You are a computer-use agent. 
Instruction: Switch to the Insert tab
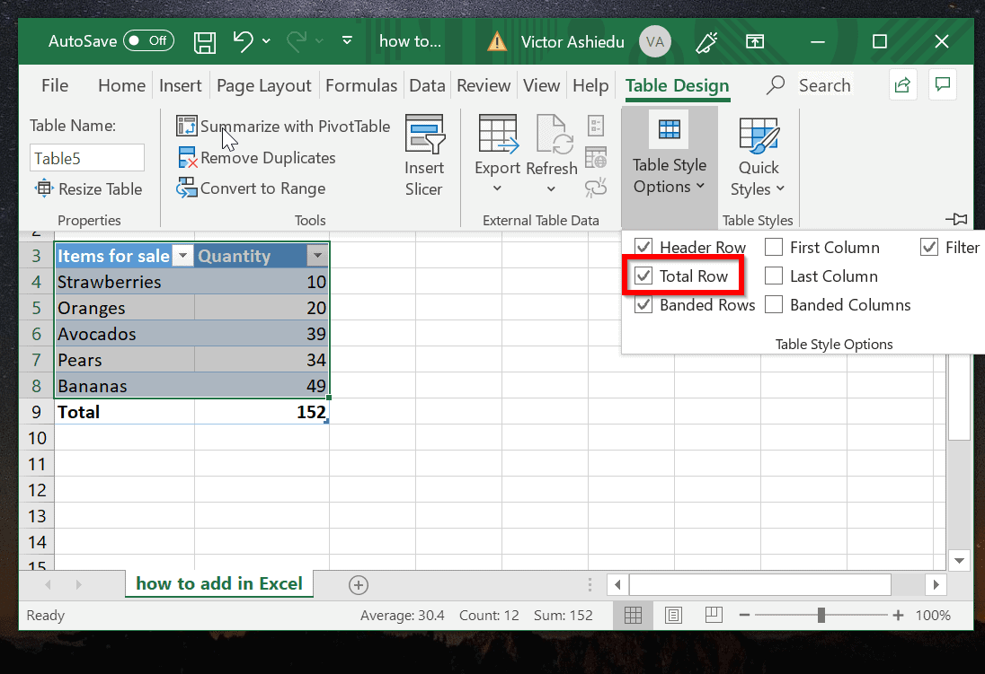click(x=181, y=85)
